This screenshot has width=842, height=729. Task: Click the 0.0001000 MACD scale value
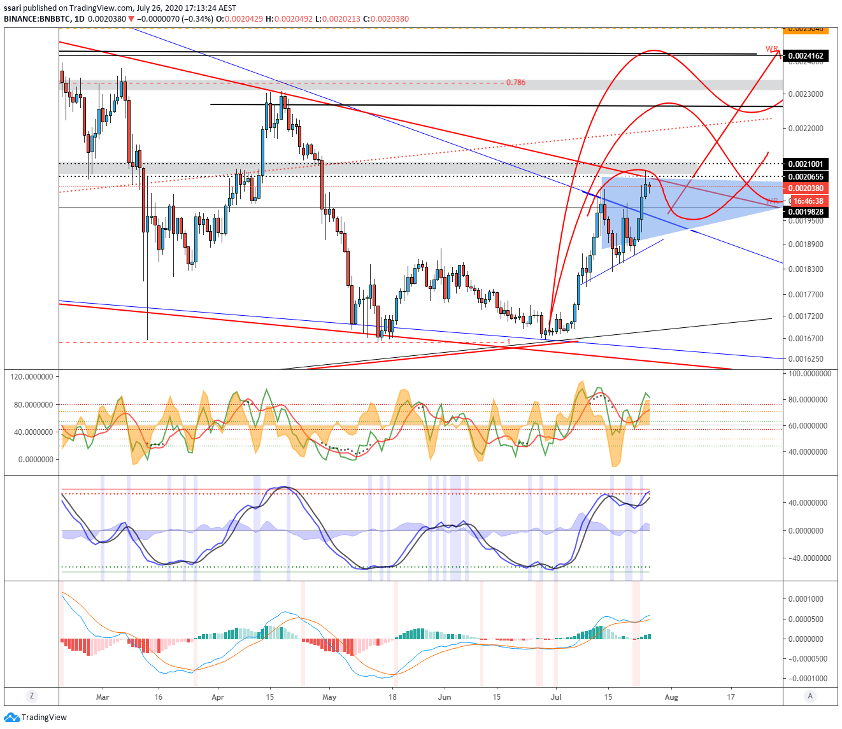pos(806,599)
